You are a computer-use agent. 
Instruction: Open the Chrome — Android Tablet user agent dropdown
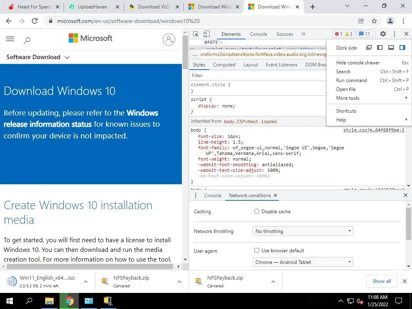(303, 262)
